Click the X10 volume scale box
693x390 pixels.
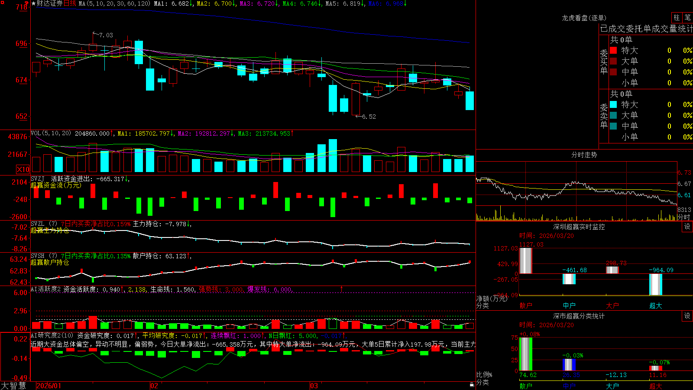(23, 169)
